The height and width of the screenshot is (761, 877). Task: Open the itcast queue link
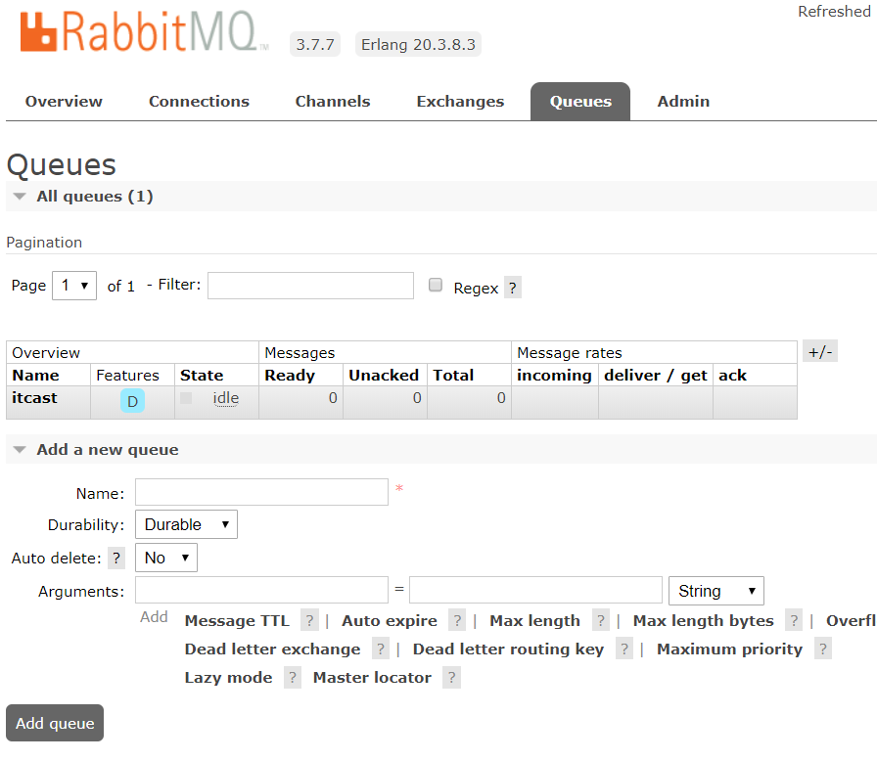(x=34, y=398)
